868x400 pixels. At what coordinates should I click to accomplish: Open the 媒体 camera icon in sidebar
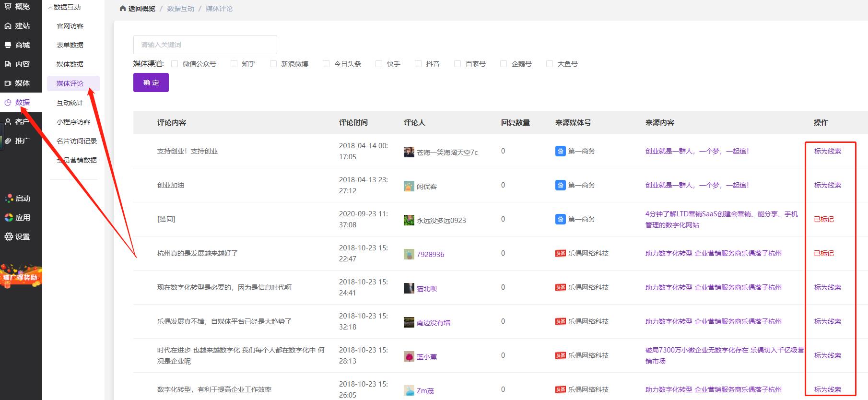coord(8,83)
